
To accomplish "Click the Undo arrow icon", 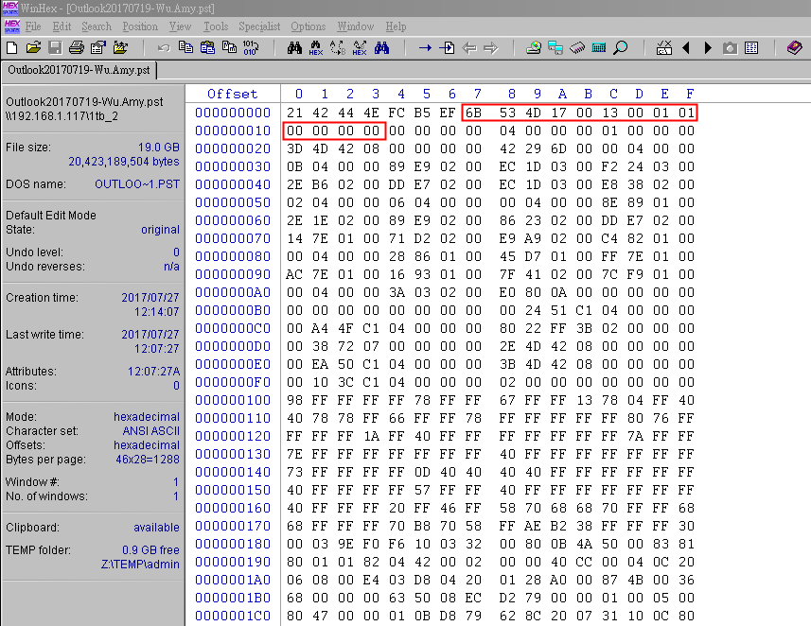I will click(x=164, y=48).
